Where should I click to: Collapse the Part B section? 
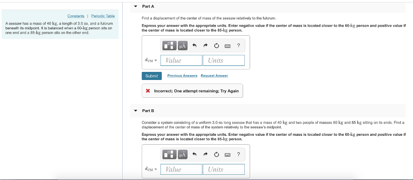(136, 111)
